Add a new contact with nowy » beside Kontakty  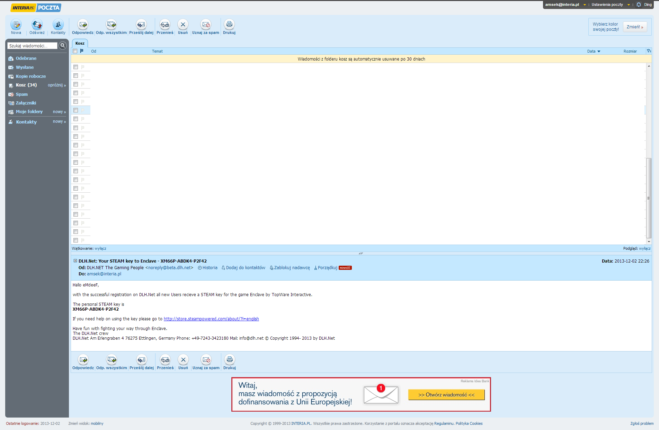pos(59,121)
